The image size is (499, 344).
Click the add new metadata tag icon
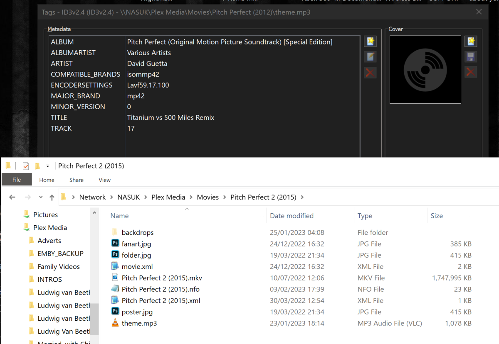370,41
